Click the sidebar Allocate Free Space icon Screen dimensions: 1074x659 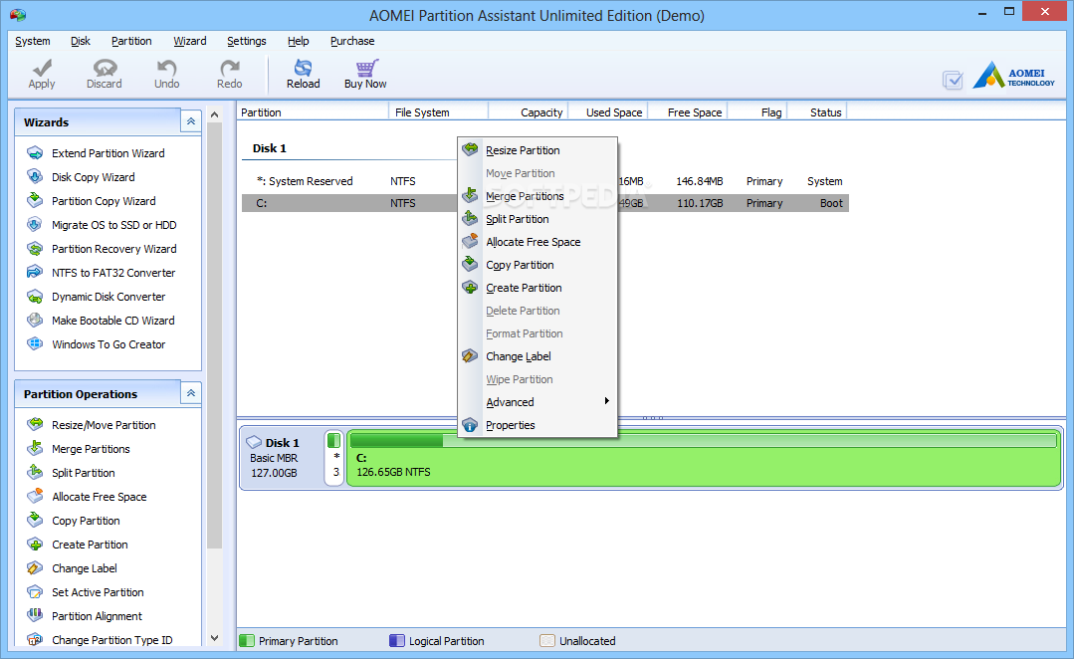35,497
